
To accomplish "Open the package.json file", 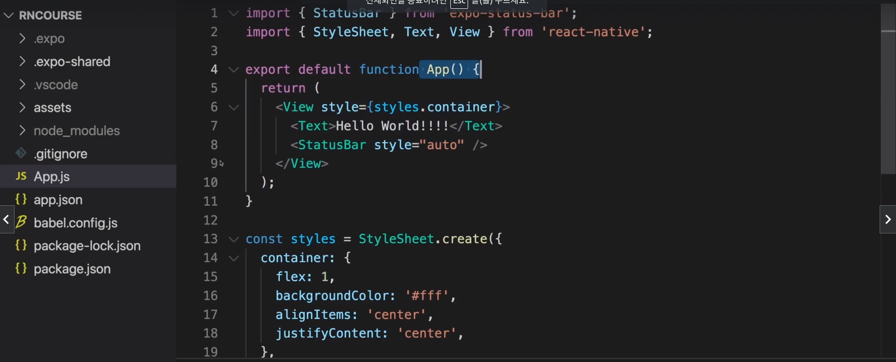I will (x=72, y=269).
